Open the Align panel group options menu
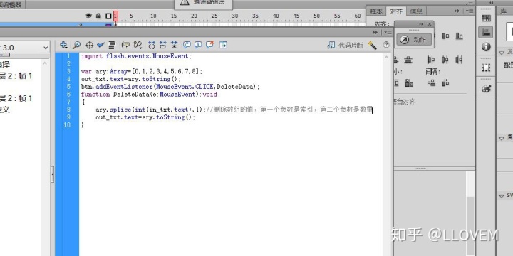 [469, 11]
